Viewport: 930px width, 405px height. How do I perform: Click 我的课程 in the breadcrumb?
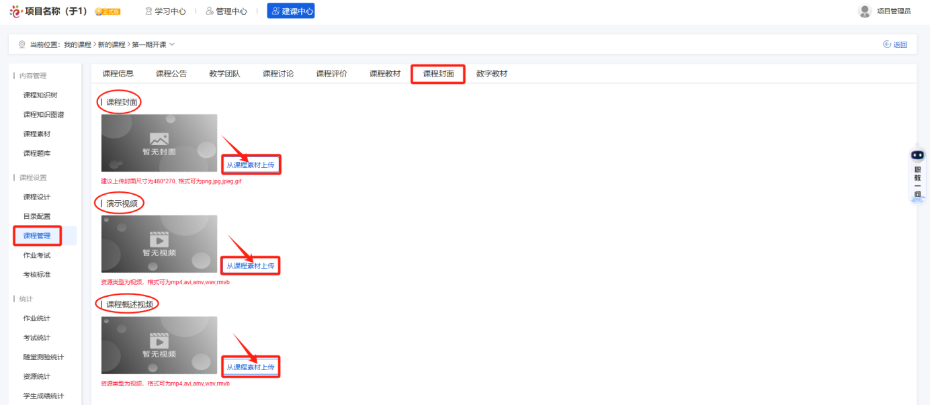point(77,44)
